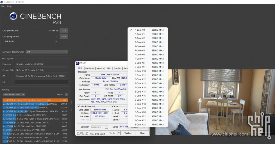Viewport: 275px width, 144px height.
Task: Click Cinebench title bar app icon
Action: (2, 2)
